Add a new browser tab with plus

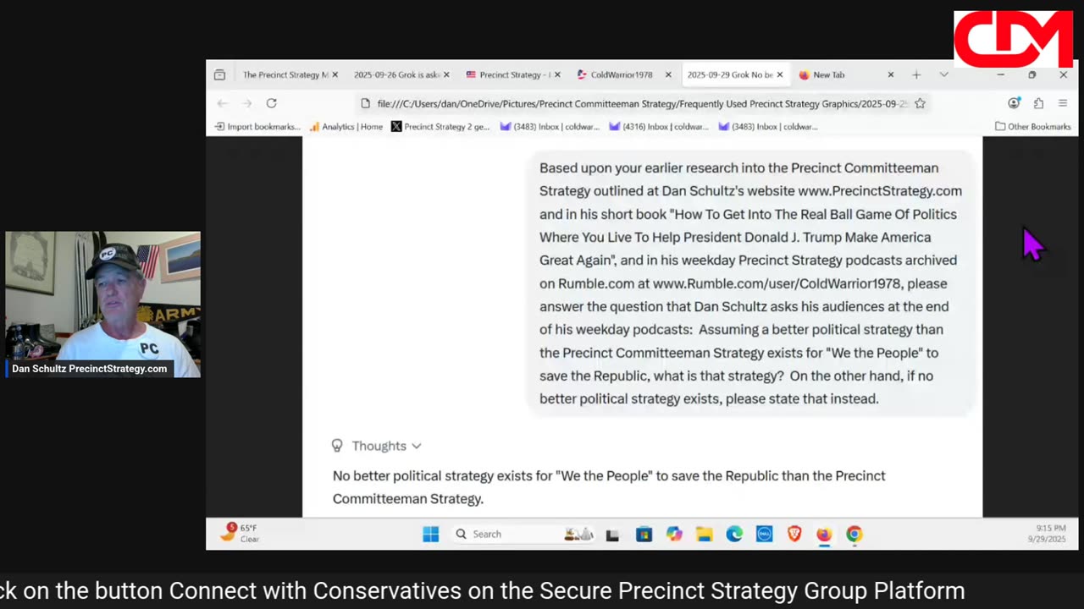(916, 74)
